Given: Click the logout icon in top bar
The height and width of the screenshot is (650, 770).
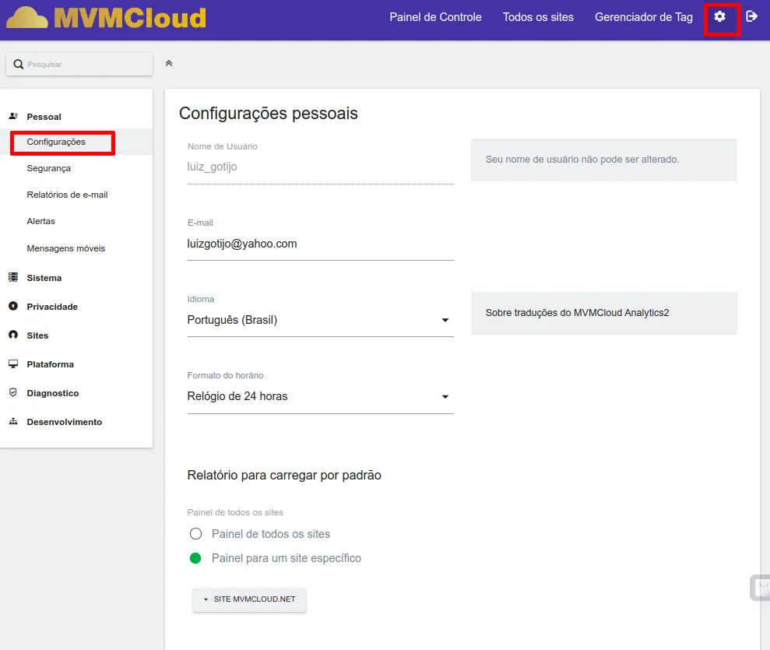Looking at the screenshot, I should tap(751, 16).
